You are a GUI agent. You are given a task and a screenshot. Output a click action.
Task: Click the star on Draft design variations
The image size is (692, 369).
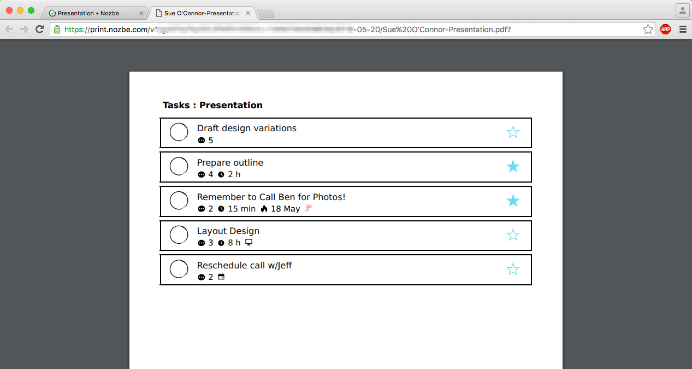coord(512,132)
